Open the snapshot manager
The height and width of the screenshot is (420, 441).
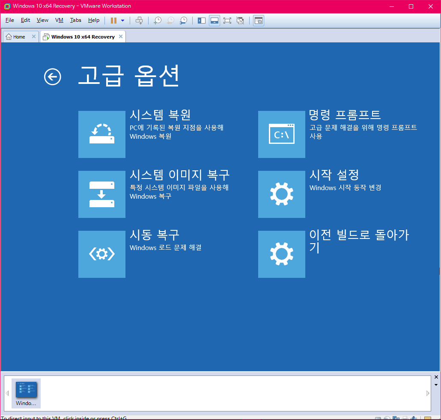(183, 21)
